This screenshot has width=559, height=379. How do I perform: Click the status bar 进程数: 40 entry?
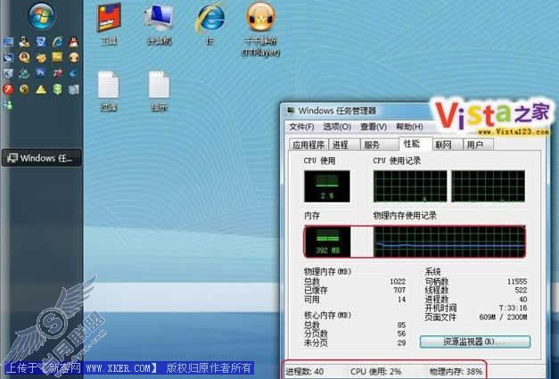[305, 371]
